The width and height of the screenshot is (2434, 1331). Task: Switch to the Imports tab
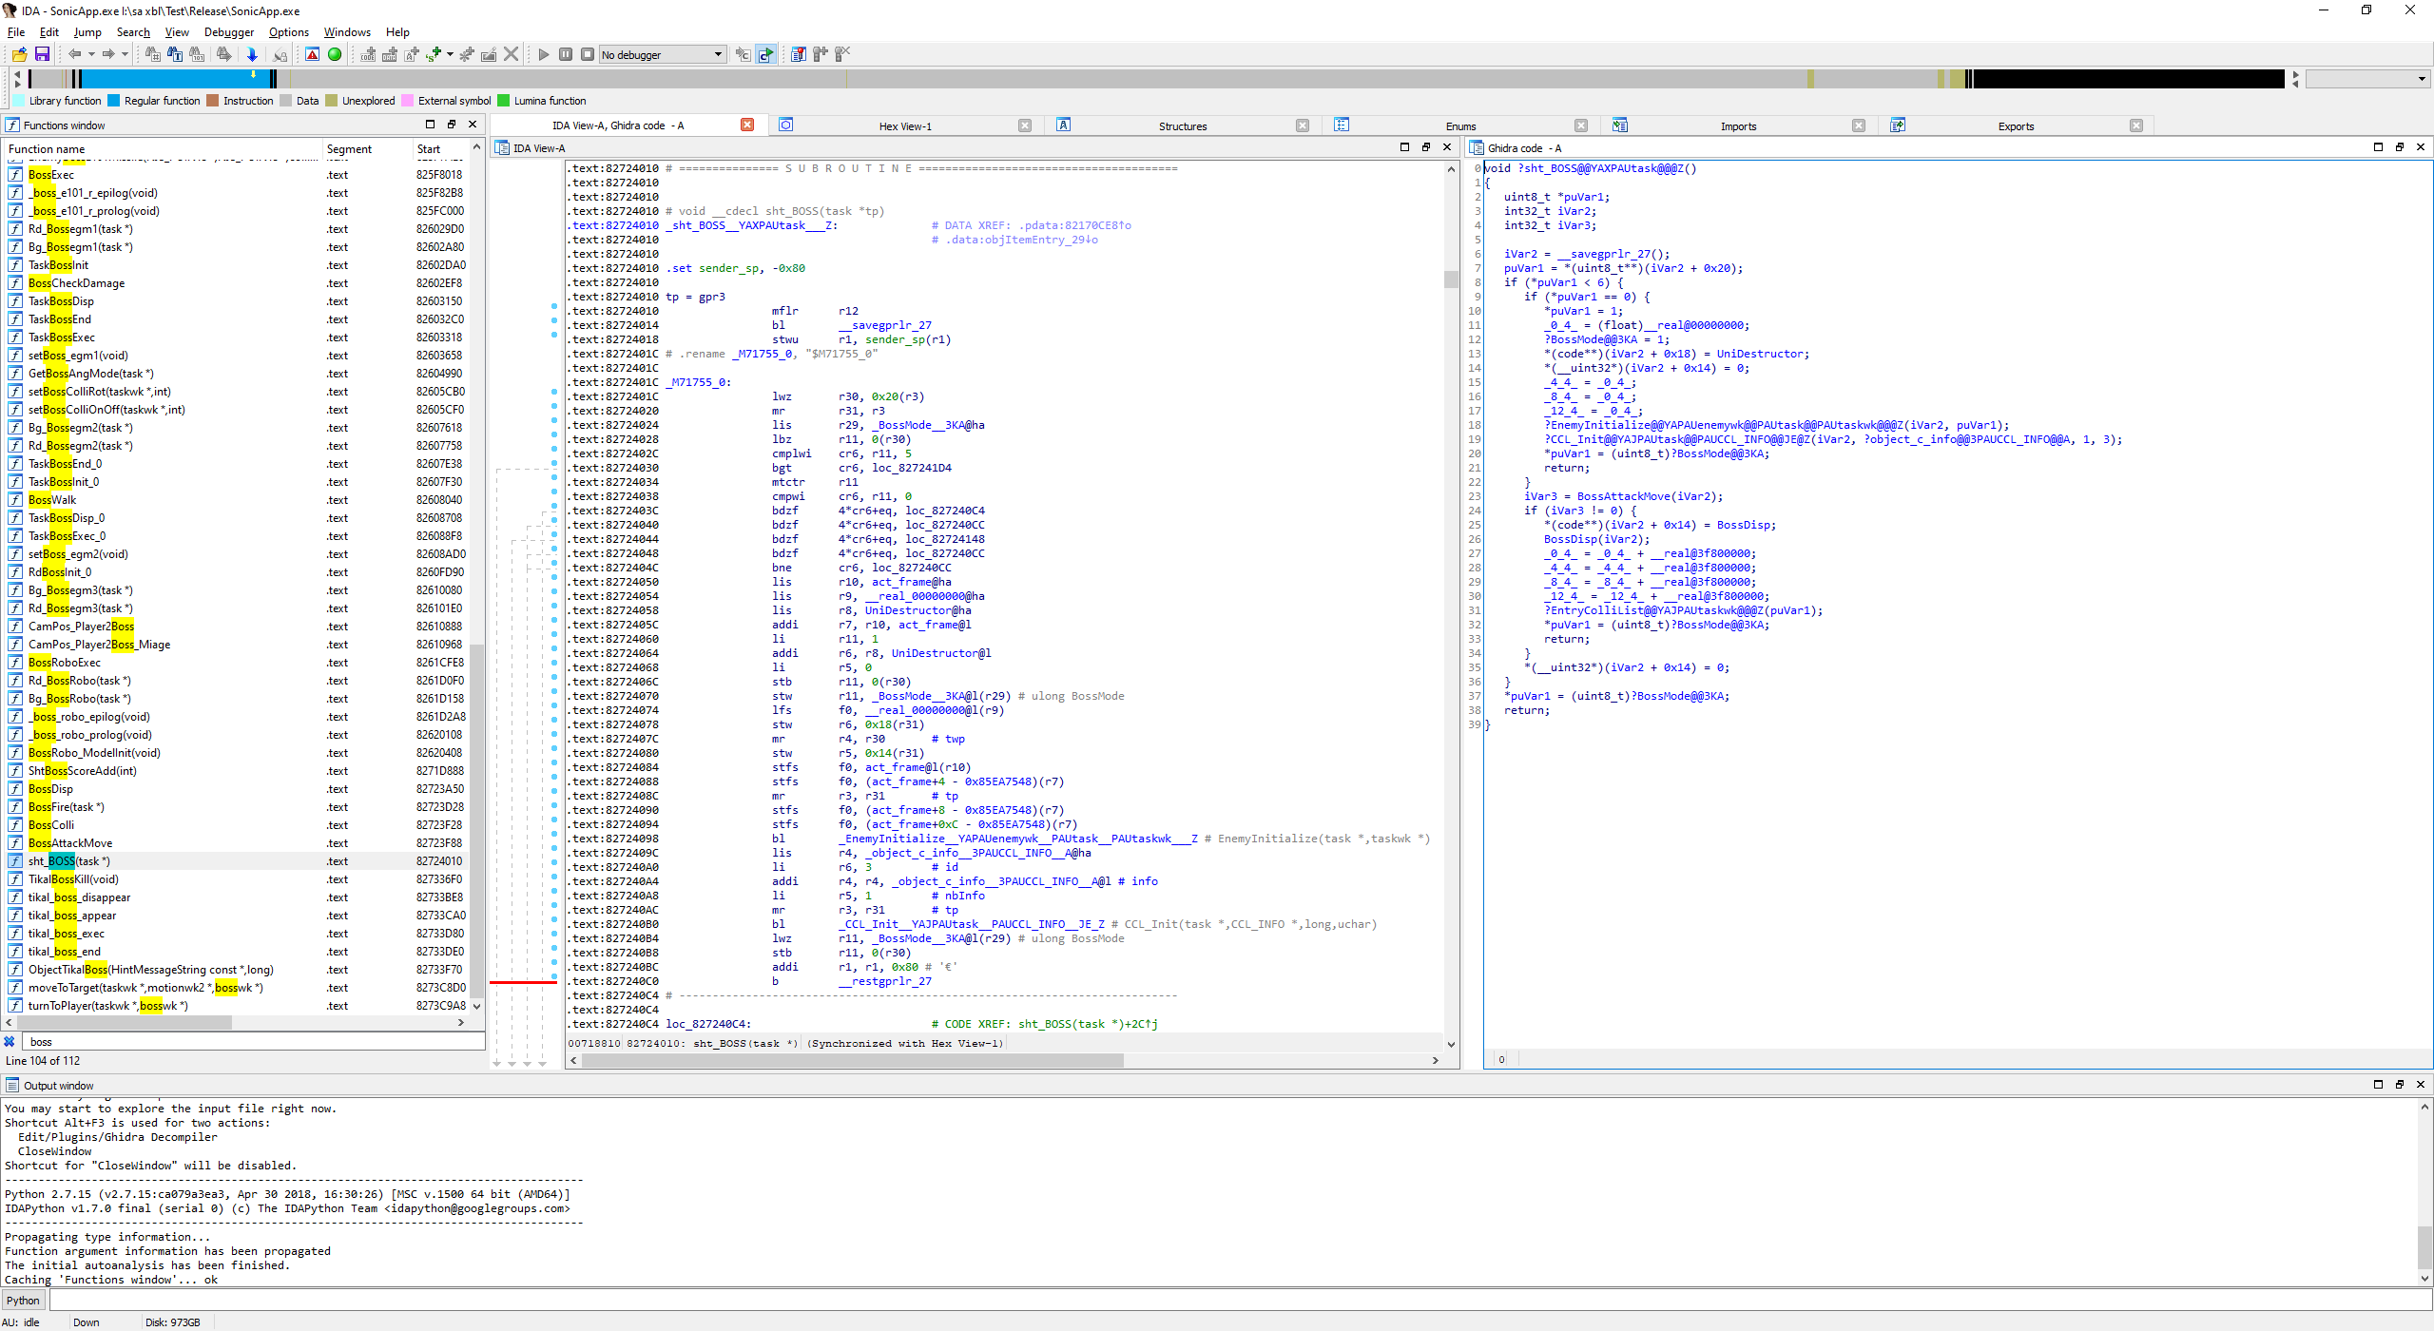click(x=1738, y=125)
